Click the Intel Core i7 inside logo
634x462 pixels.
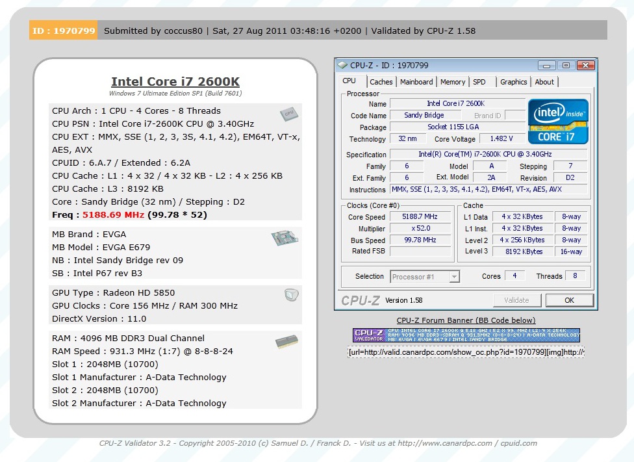pyautogui.click(x=558, y=122)
